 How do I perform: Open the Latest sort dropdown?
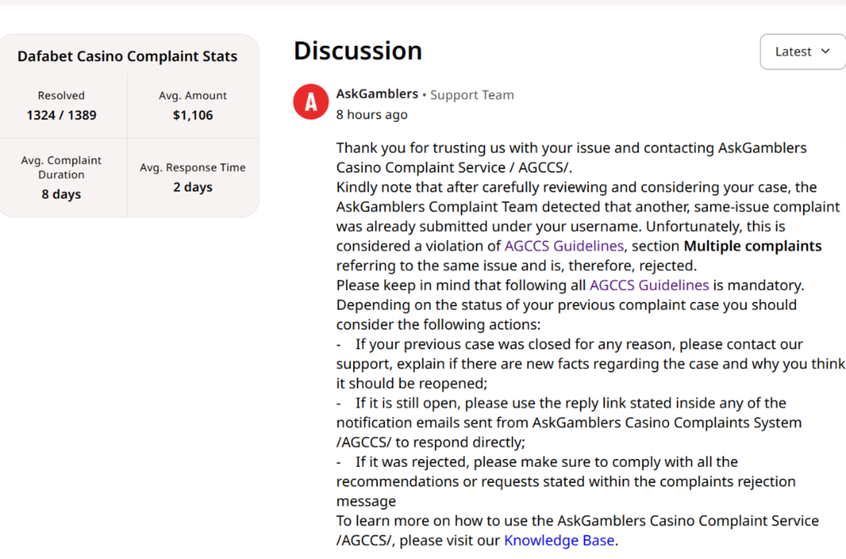click(802, 52)
